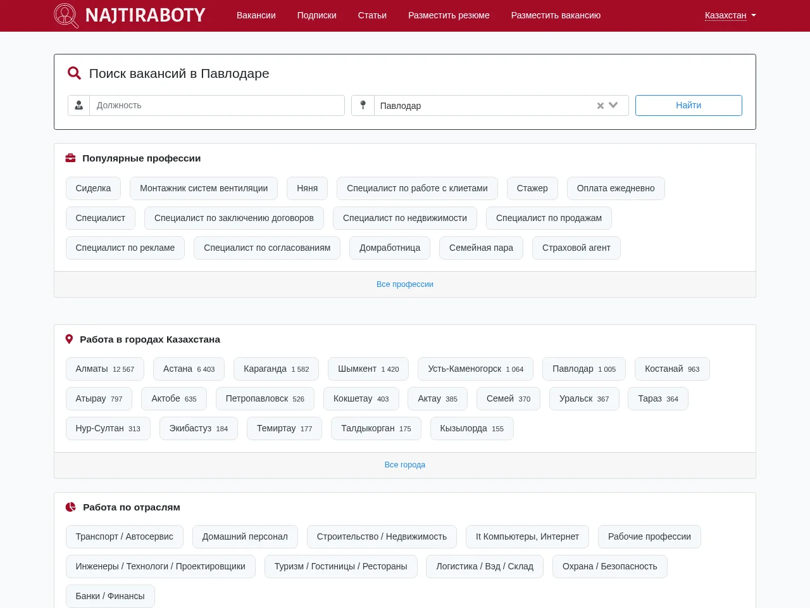Click the person icon beside Должность field

[79, 105]
